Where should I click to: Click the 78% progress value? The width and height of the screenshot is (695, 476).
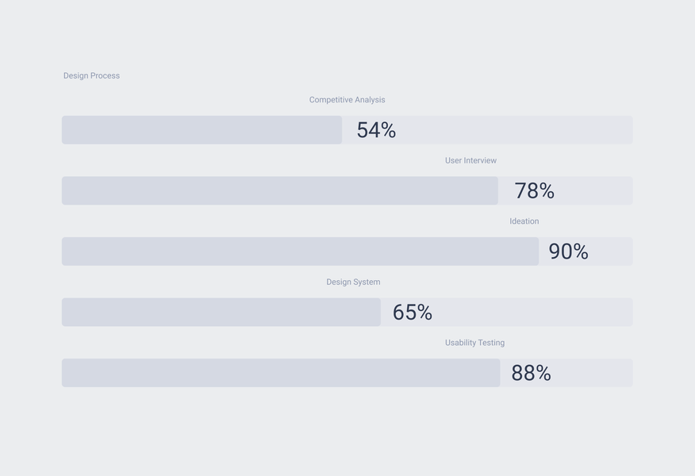534,191
